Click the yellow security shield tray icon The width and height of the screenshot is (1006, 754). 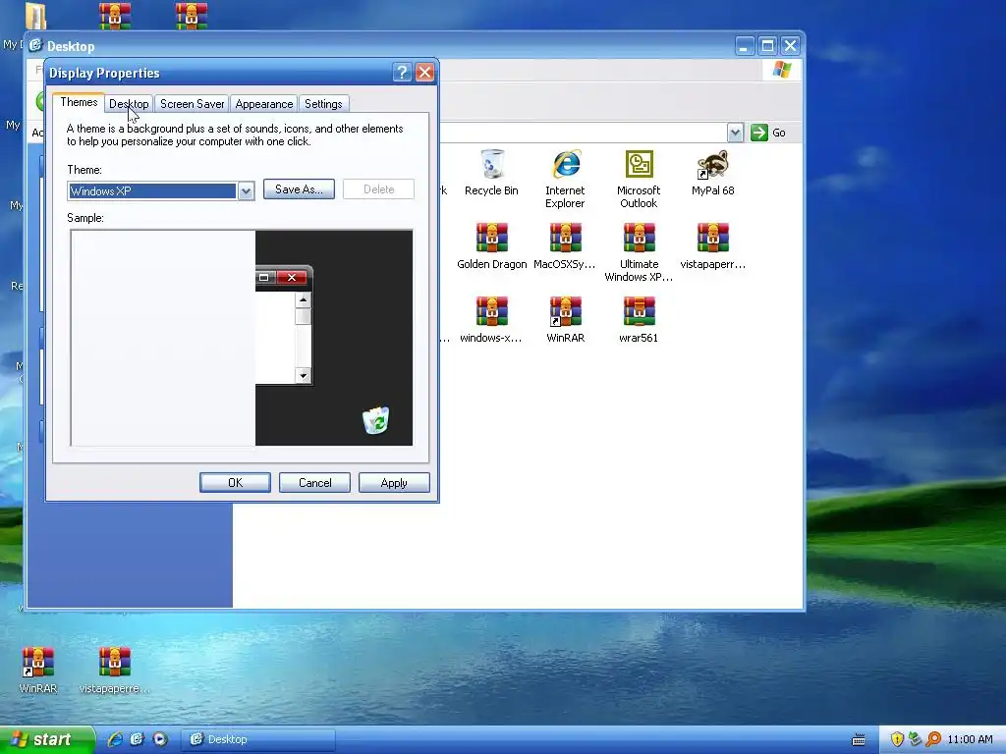[x=897, y=739]
